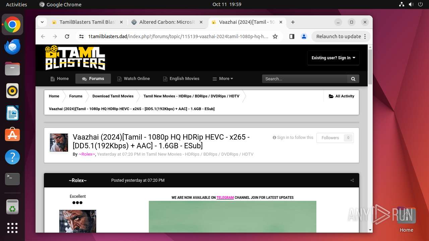Viewport: 429px width, 241px height.
Task: Open the Activities overview in the top bar
Action: [x=16, y=4]
